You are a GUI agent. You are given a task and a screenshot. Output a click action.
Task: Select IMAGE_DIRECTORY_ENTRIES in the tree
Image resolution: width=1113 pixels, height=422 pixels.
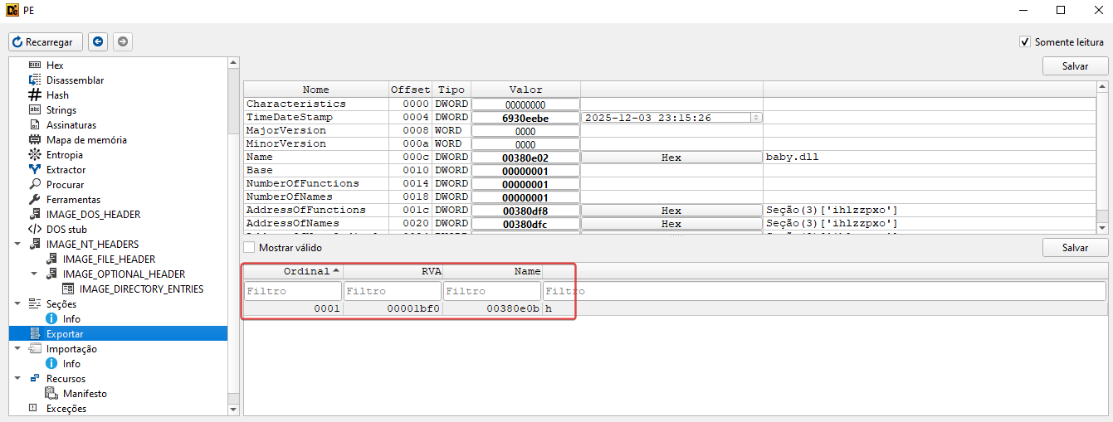[x=141, y=289]
